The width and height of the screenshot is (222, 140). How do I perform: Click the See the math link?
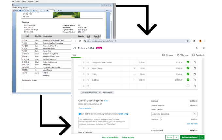[192, 124]
